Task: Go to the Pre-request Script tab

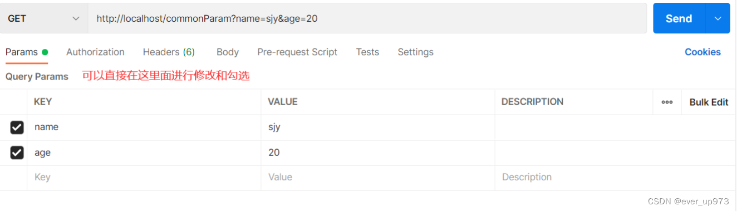Action: click(x=297, y=52)
